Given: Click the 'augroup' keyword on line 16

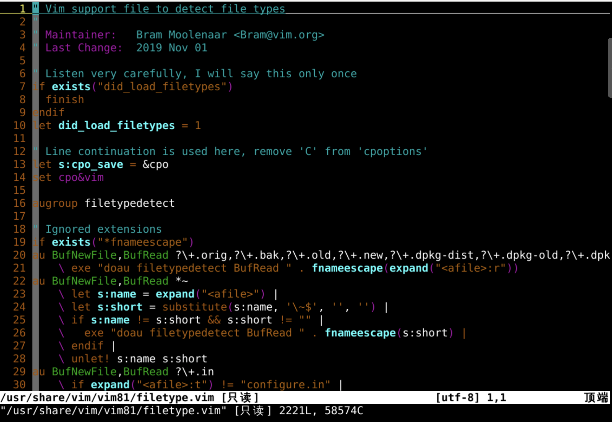Looking at the screenshot, I should 55,203.
